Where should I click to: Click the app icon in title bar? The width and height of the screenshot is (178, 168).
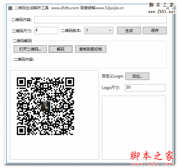click(x=10, y=8)
